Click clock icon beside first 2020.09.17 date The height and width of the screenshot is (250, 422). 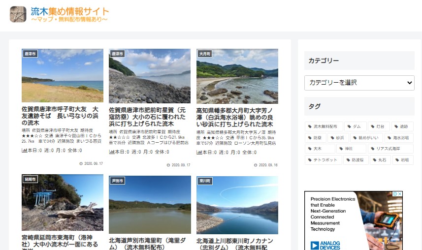81,163
